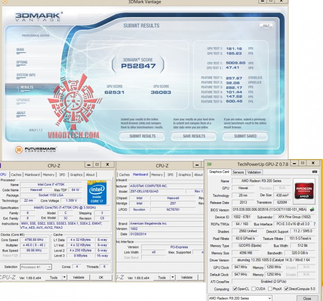
Task: Switch to Caches tab in middle CPU-Z window
Action: tap(124, 175)
